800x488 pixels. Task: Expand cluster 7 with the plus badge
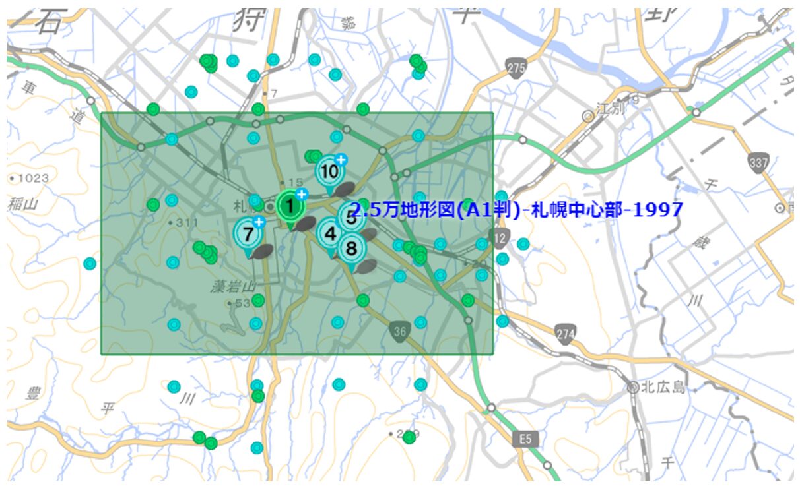[259, 222]
